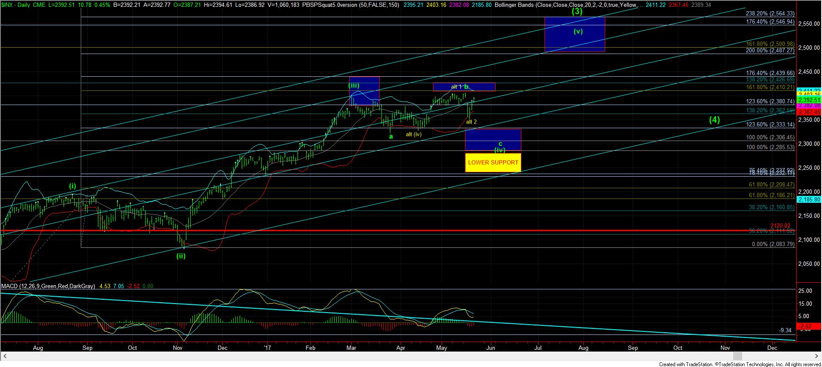Click the yellow alt (iv) label
Viewport: 822px width, 367px height.
pyautogui.click(x=414, y=134)
